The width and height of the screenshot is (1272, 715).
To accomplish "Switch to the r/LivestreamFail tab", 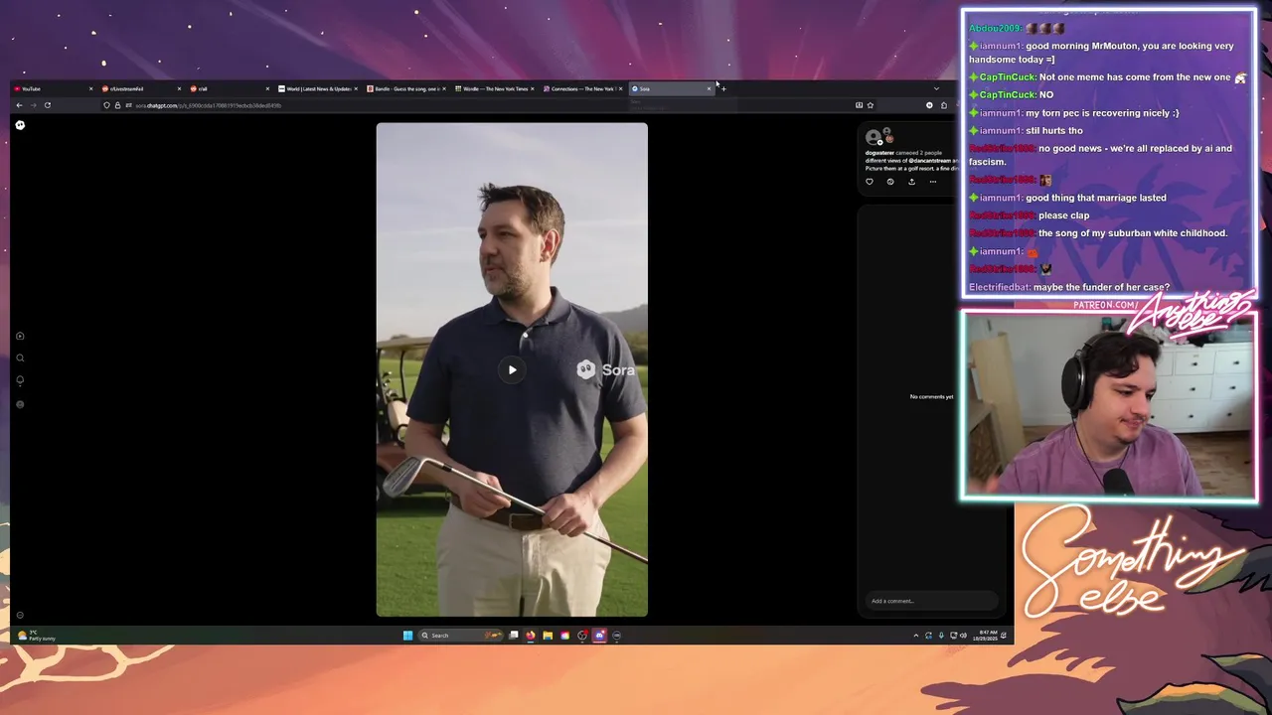I will pos(142,88).
